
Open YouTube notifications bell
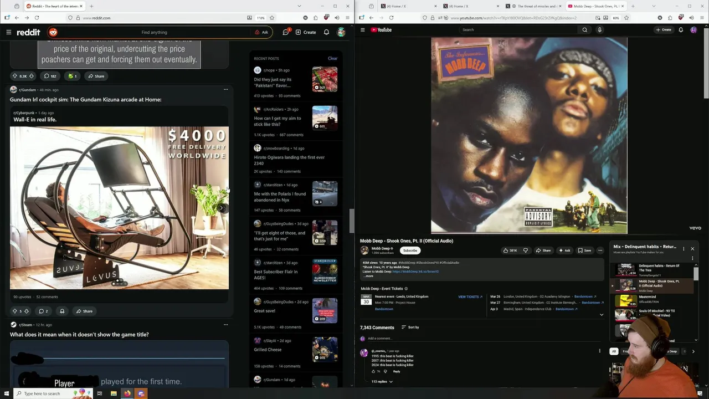(x=681, y=30)
